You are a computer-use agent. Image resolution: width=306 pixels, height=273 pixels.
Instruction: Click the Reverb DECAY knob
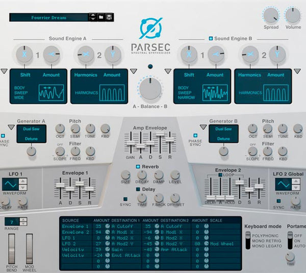[142, 175]
